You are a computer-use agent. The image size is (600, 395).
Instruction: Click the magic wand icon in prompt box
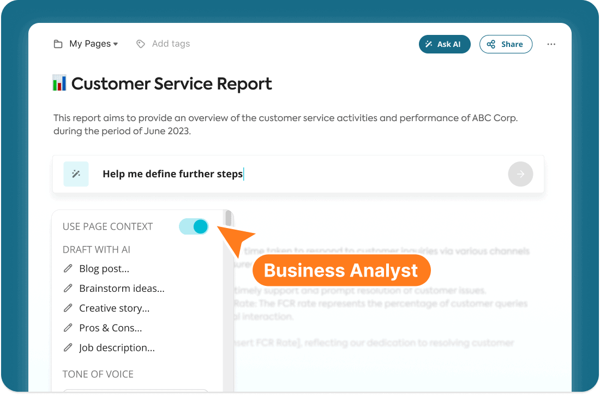pyautogui.click(x=76, y=174)
